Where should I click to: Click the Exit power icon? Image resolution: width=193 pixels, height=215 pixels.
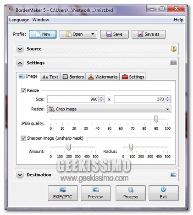(163, 189)
